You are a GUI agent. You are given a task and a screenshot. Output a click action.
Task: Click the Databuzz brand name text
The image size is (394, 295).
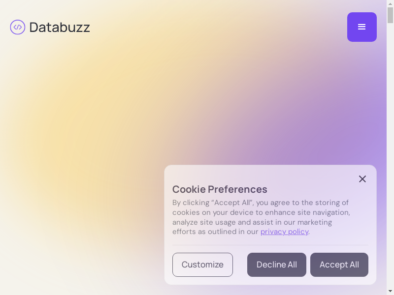tap(60, 27)
